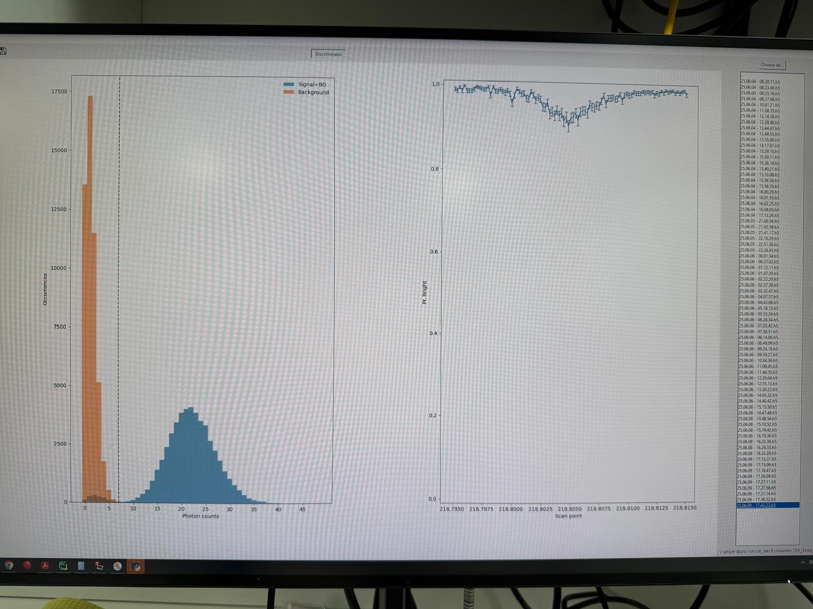Open the notepad document taskbar icon

(81, 566)
